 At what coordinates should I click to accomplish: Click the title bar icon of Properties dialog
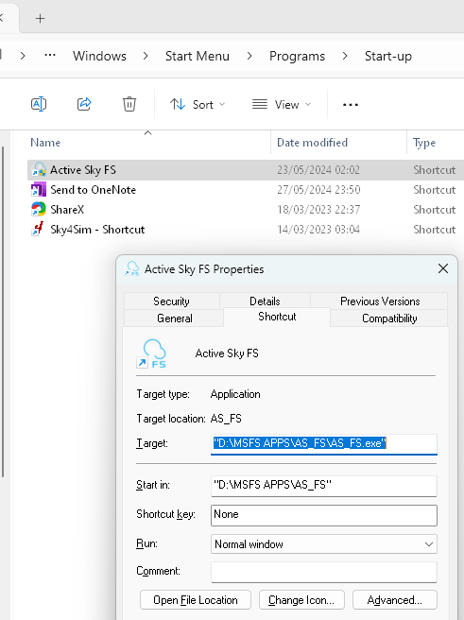coord(132,268)
